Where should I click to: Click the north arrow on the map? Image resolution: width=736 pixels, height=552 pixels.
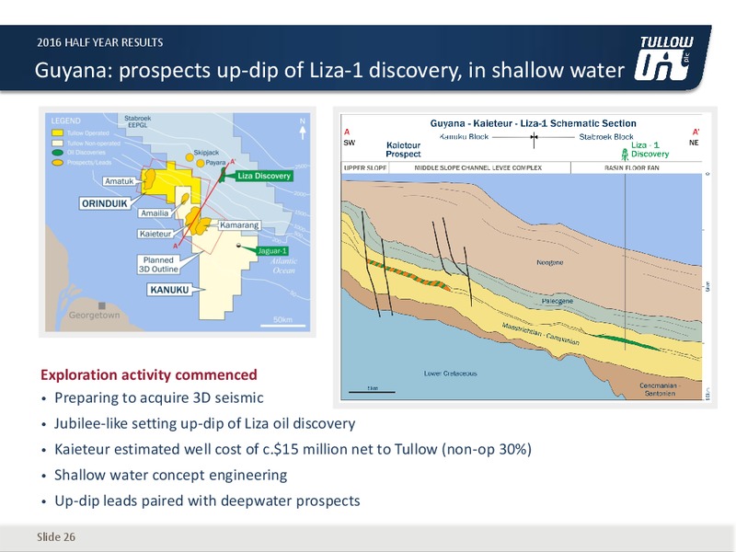pyautogui.click(x=303, y=129)
